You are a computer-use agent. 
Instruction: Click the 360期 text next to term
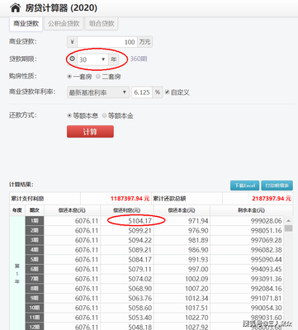(x=139, y=59)
